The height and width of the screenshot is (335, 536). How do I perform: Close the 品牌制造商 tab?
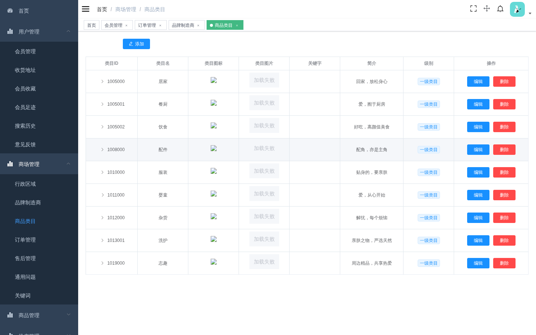tap(198, 25)
